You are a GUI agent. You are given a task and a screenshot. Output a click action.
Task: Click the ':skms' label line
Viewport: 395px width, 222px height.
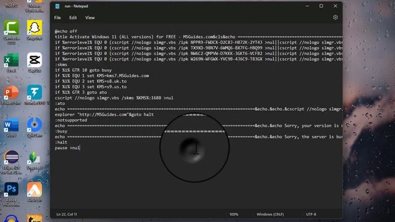tap(61, 64)
